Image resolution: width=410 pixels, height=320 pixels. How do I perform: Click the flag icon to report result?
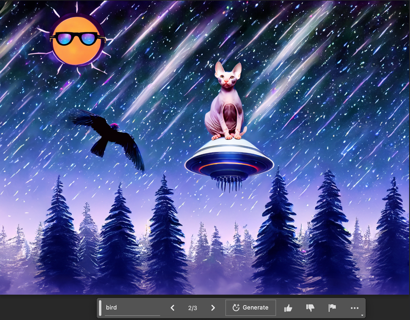332,308
